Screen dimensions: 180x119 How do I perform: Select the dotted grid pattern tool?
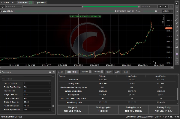click(177, 35)
